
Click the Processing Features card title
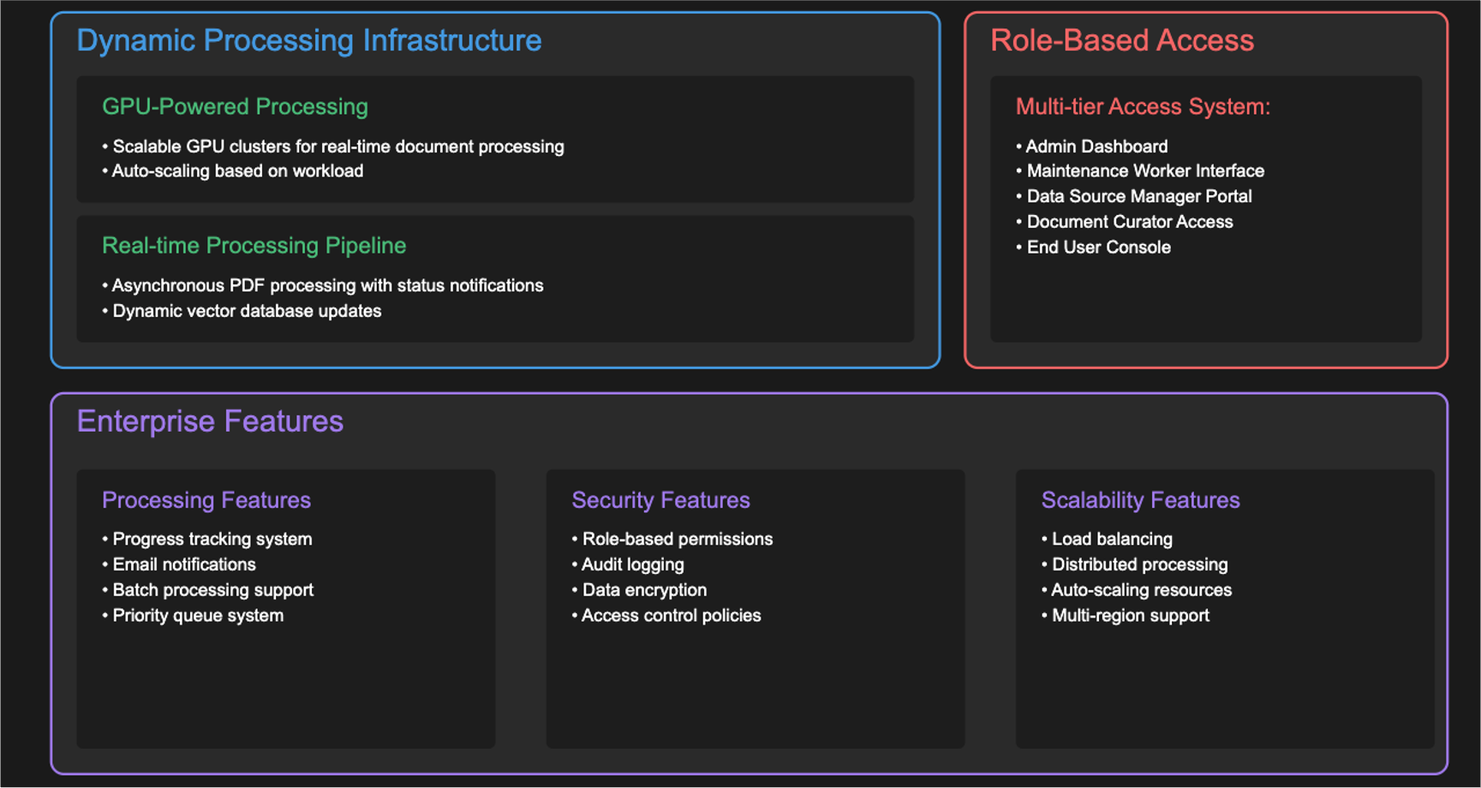206,500
